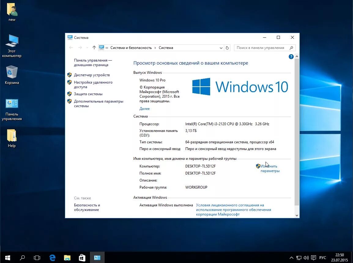Open Настройка удаленного доступа link
The width and height of the screenshot is (353, 263).
point(93,85)
